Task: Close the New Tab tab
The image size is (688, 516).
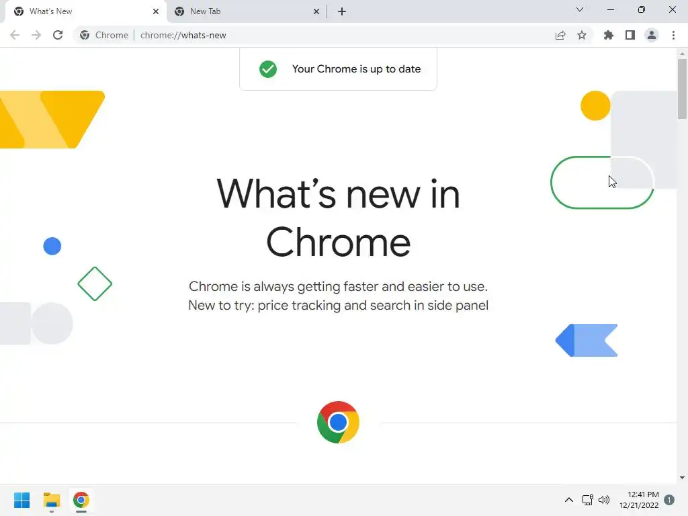Action: (x=316, y=11)
